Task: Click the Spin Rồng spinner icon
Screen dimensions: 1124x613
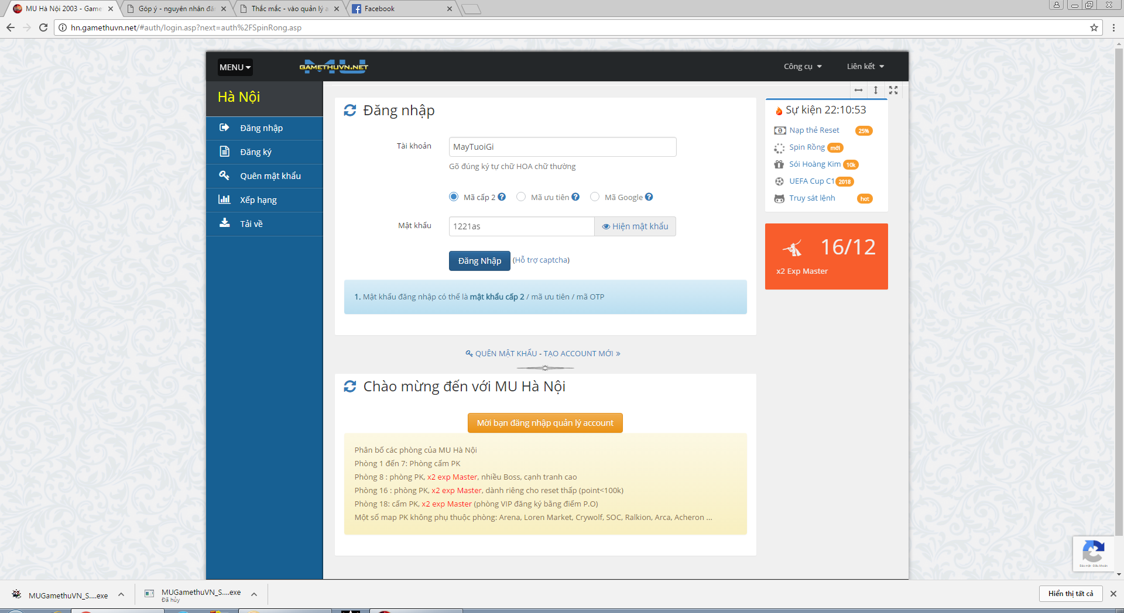Action: click(x=779, y=148)
